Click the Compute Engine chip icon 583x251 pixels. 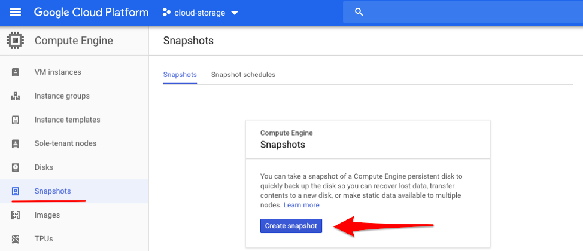coord(16,41)
